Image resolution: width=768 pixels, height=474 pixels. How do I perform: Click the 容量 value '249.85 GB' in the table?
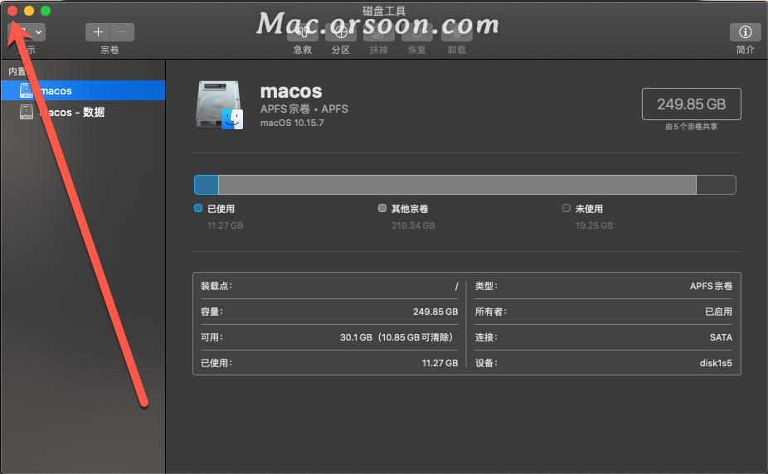435,312
